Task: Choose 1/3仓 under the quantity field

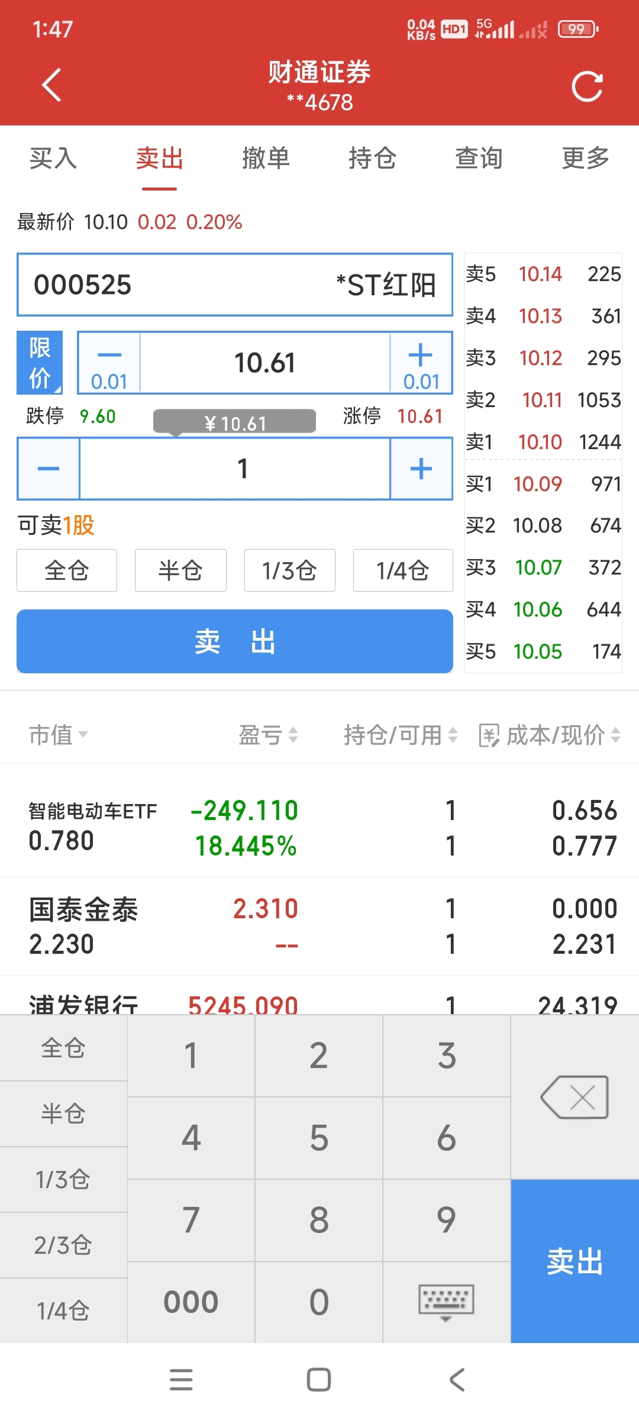Action: tap(290, 570)
